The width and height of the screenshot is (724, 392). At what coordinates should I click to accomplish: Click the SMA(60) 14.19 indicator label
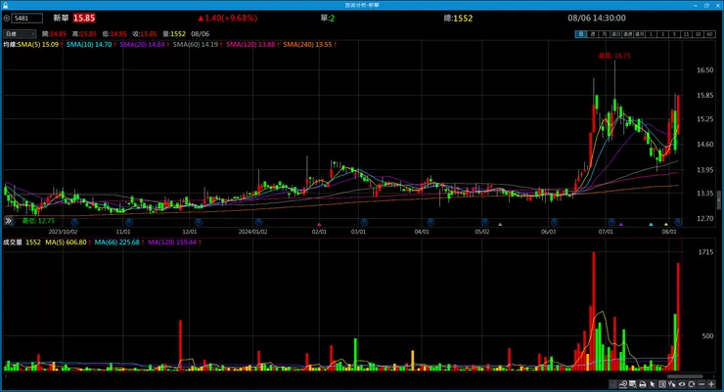(x=196, y=45)
